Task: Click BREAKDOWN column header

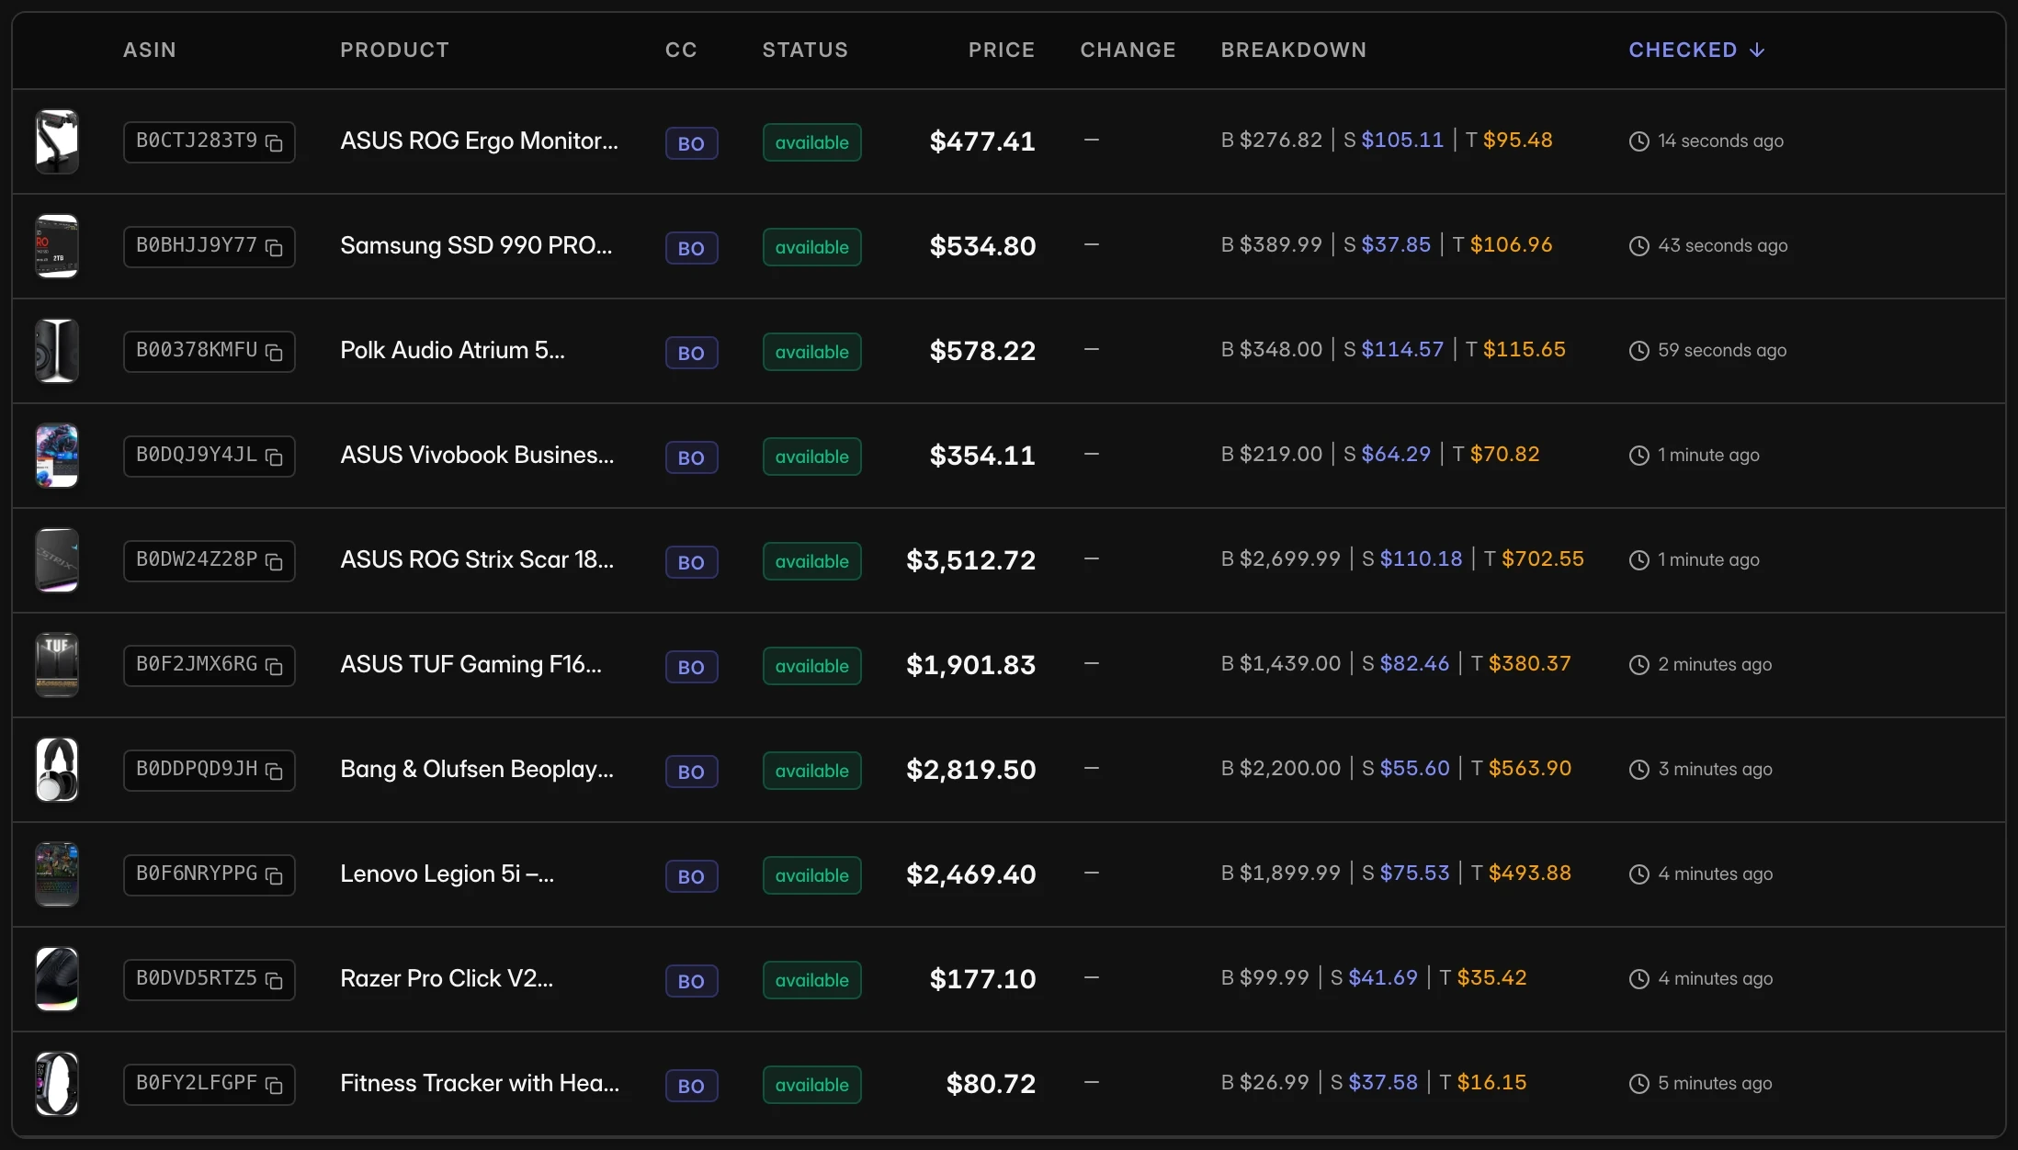Action: pos(1293,50)
